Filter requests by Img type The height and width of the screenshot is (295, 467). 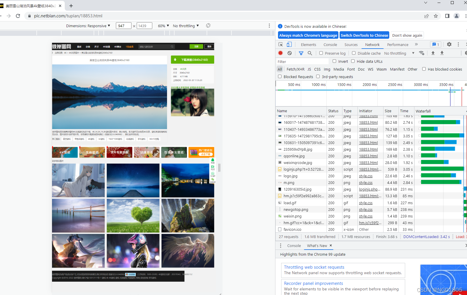tap(327, 69)
